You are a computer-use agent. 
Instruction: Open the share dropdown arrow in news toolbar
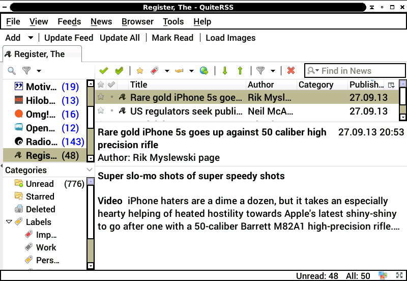[191, 71]
